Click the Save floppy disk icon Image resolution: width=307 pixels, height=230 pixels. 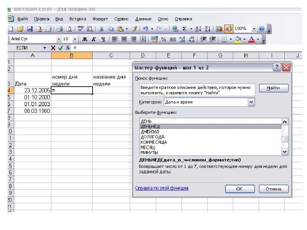pos(30,29)
